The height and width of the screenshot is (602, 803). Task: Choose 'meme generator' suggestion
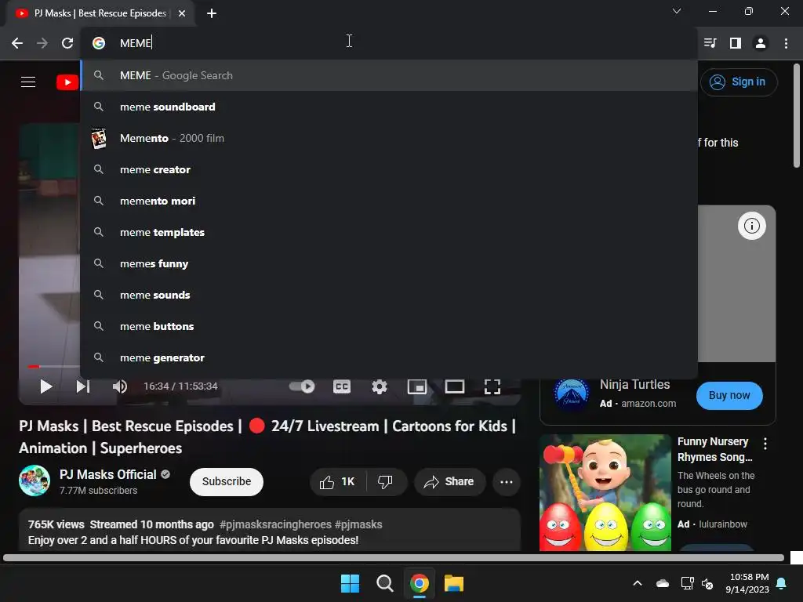tap(389, 357)
